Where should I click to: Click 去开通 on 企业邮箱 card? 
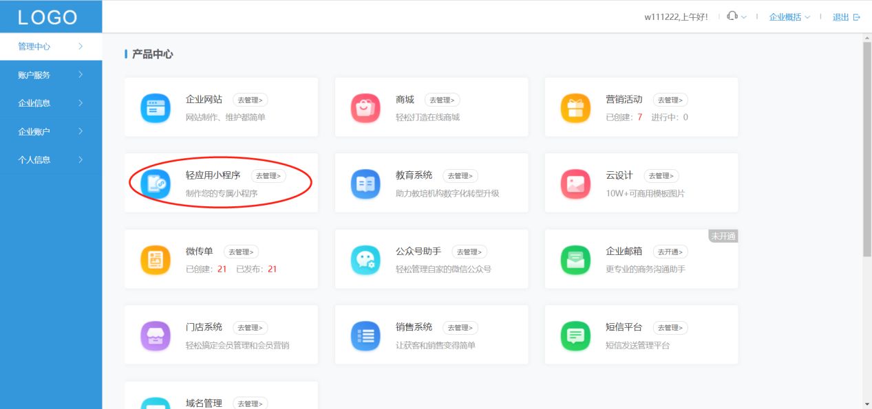point(670,252)
